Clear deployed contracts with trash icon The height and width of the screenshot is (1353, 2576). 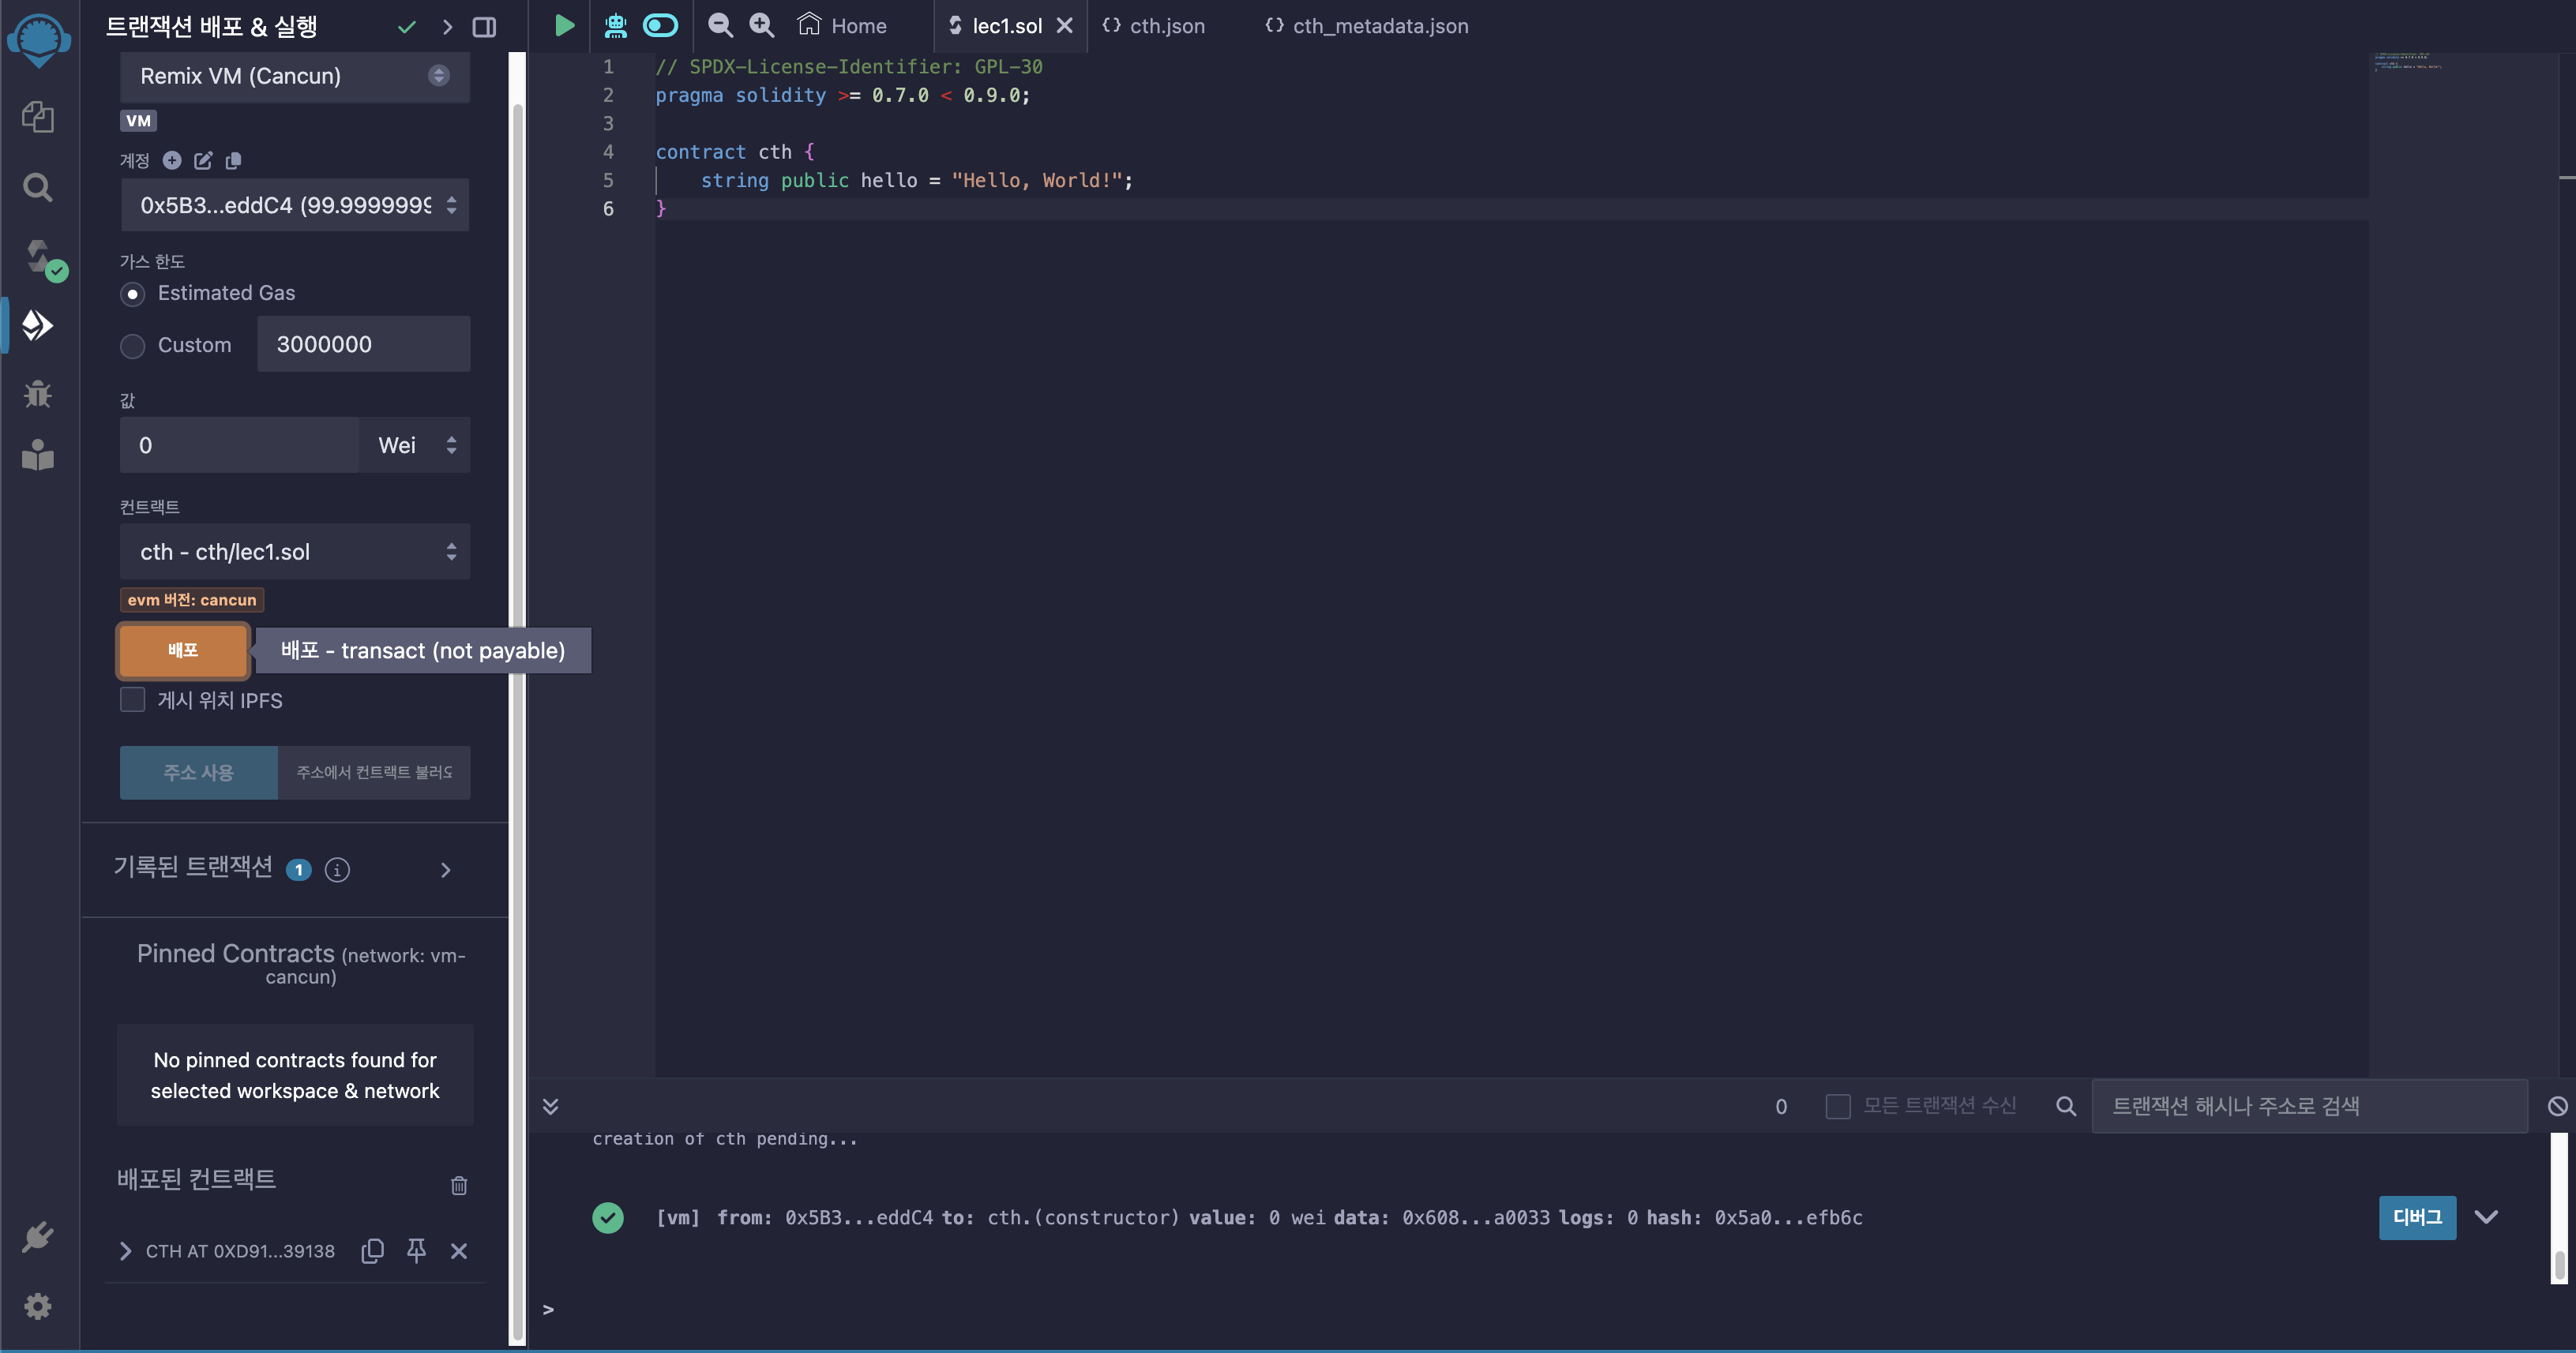[x=459, y=1185]
